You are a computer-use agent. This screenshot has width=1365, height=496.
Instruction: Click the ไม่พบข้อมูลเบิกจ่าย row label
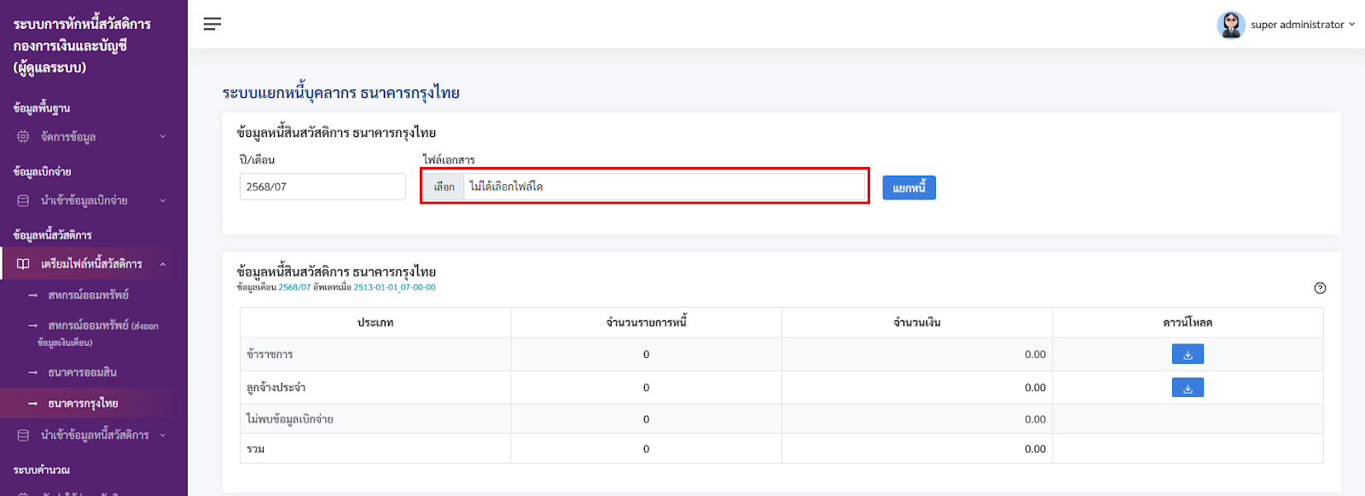point(290,419)
